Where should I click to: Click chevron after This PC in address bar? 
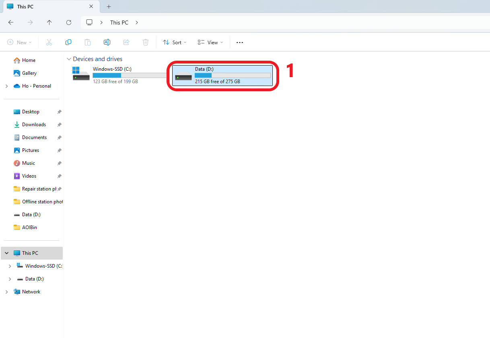[137, 23]
